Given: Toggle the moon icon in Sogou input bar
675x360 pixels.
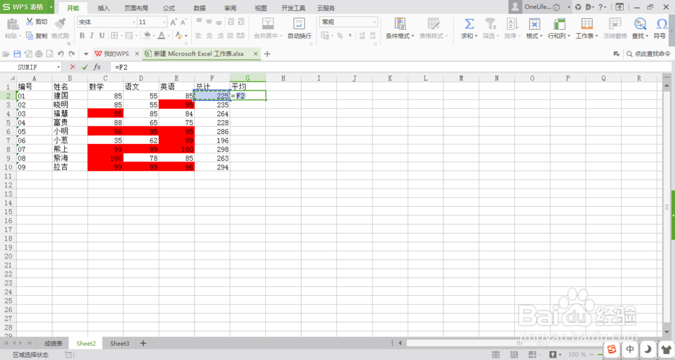Looking at the screenshot, I should point(648,349).
